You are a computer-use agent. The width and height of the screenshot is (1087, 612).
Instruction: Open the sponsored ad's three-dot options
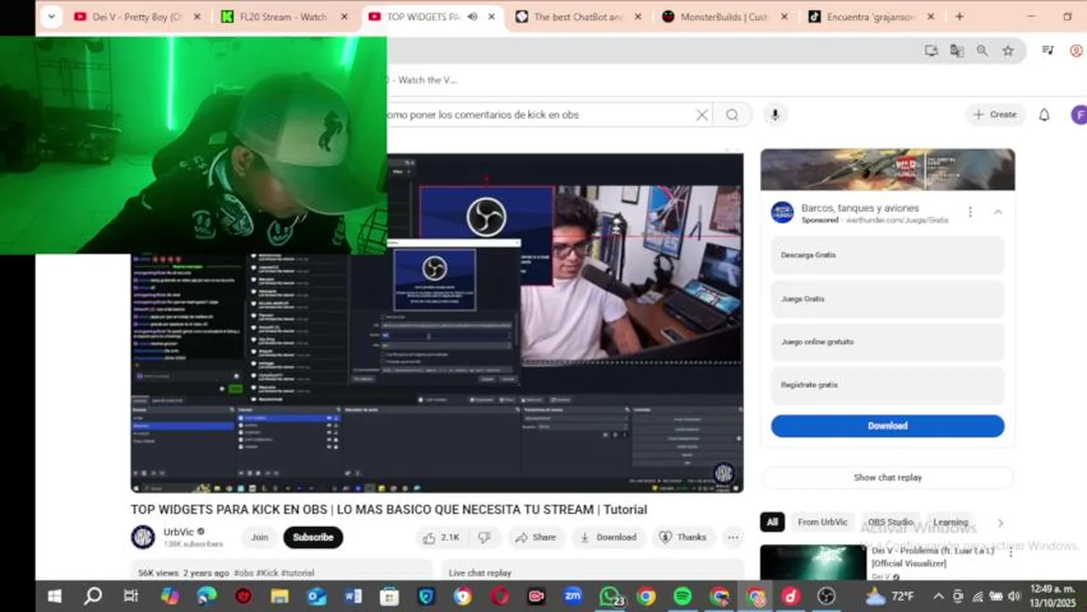click(970, 212)
